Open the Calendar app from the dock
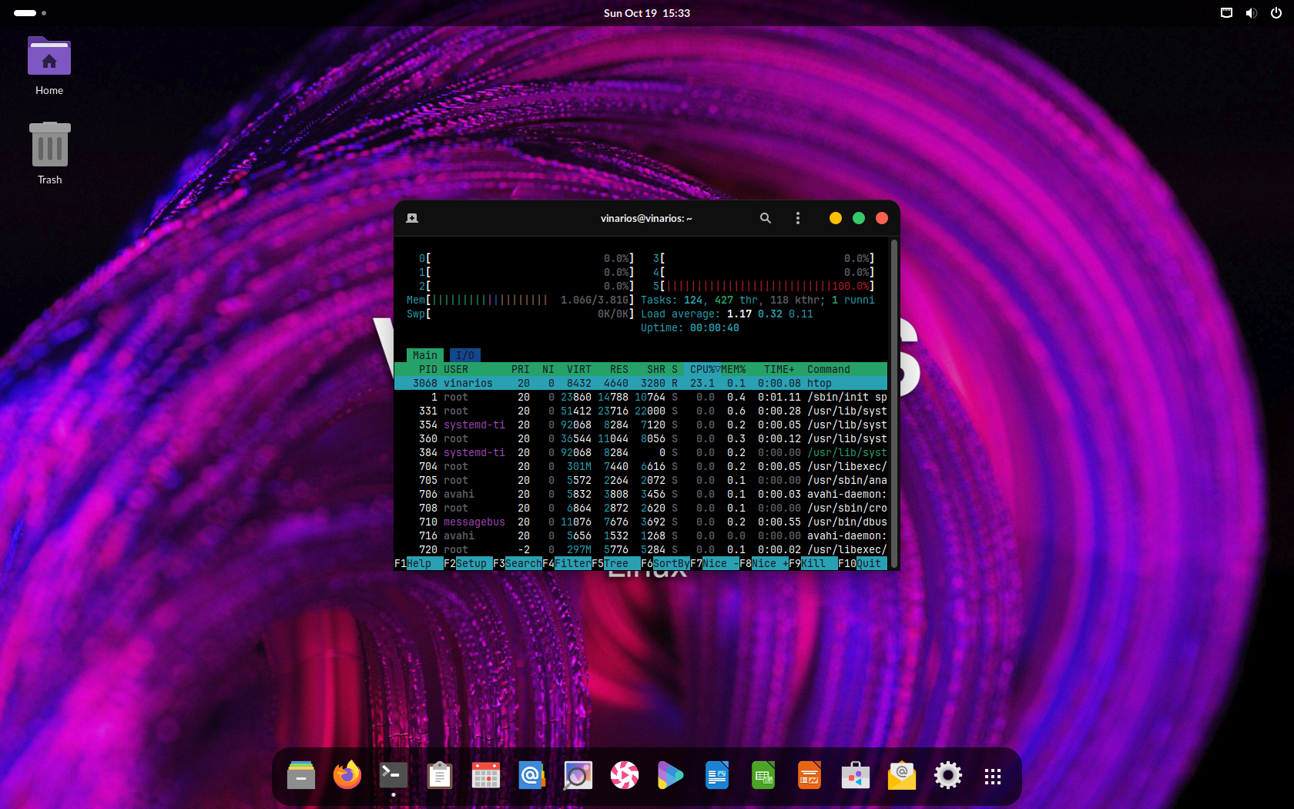1294x809 pixels. click(486, 775)
